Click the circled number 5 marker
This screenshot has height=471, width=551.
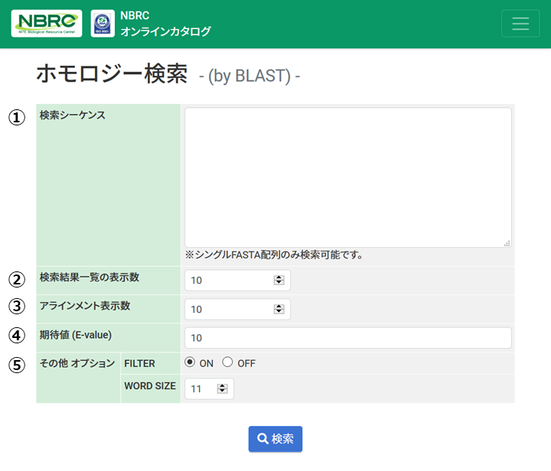(17, 365)
